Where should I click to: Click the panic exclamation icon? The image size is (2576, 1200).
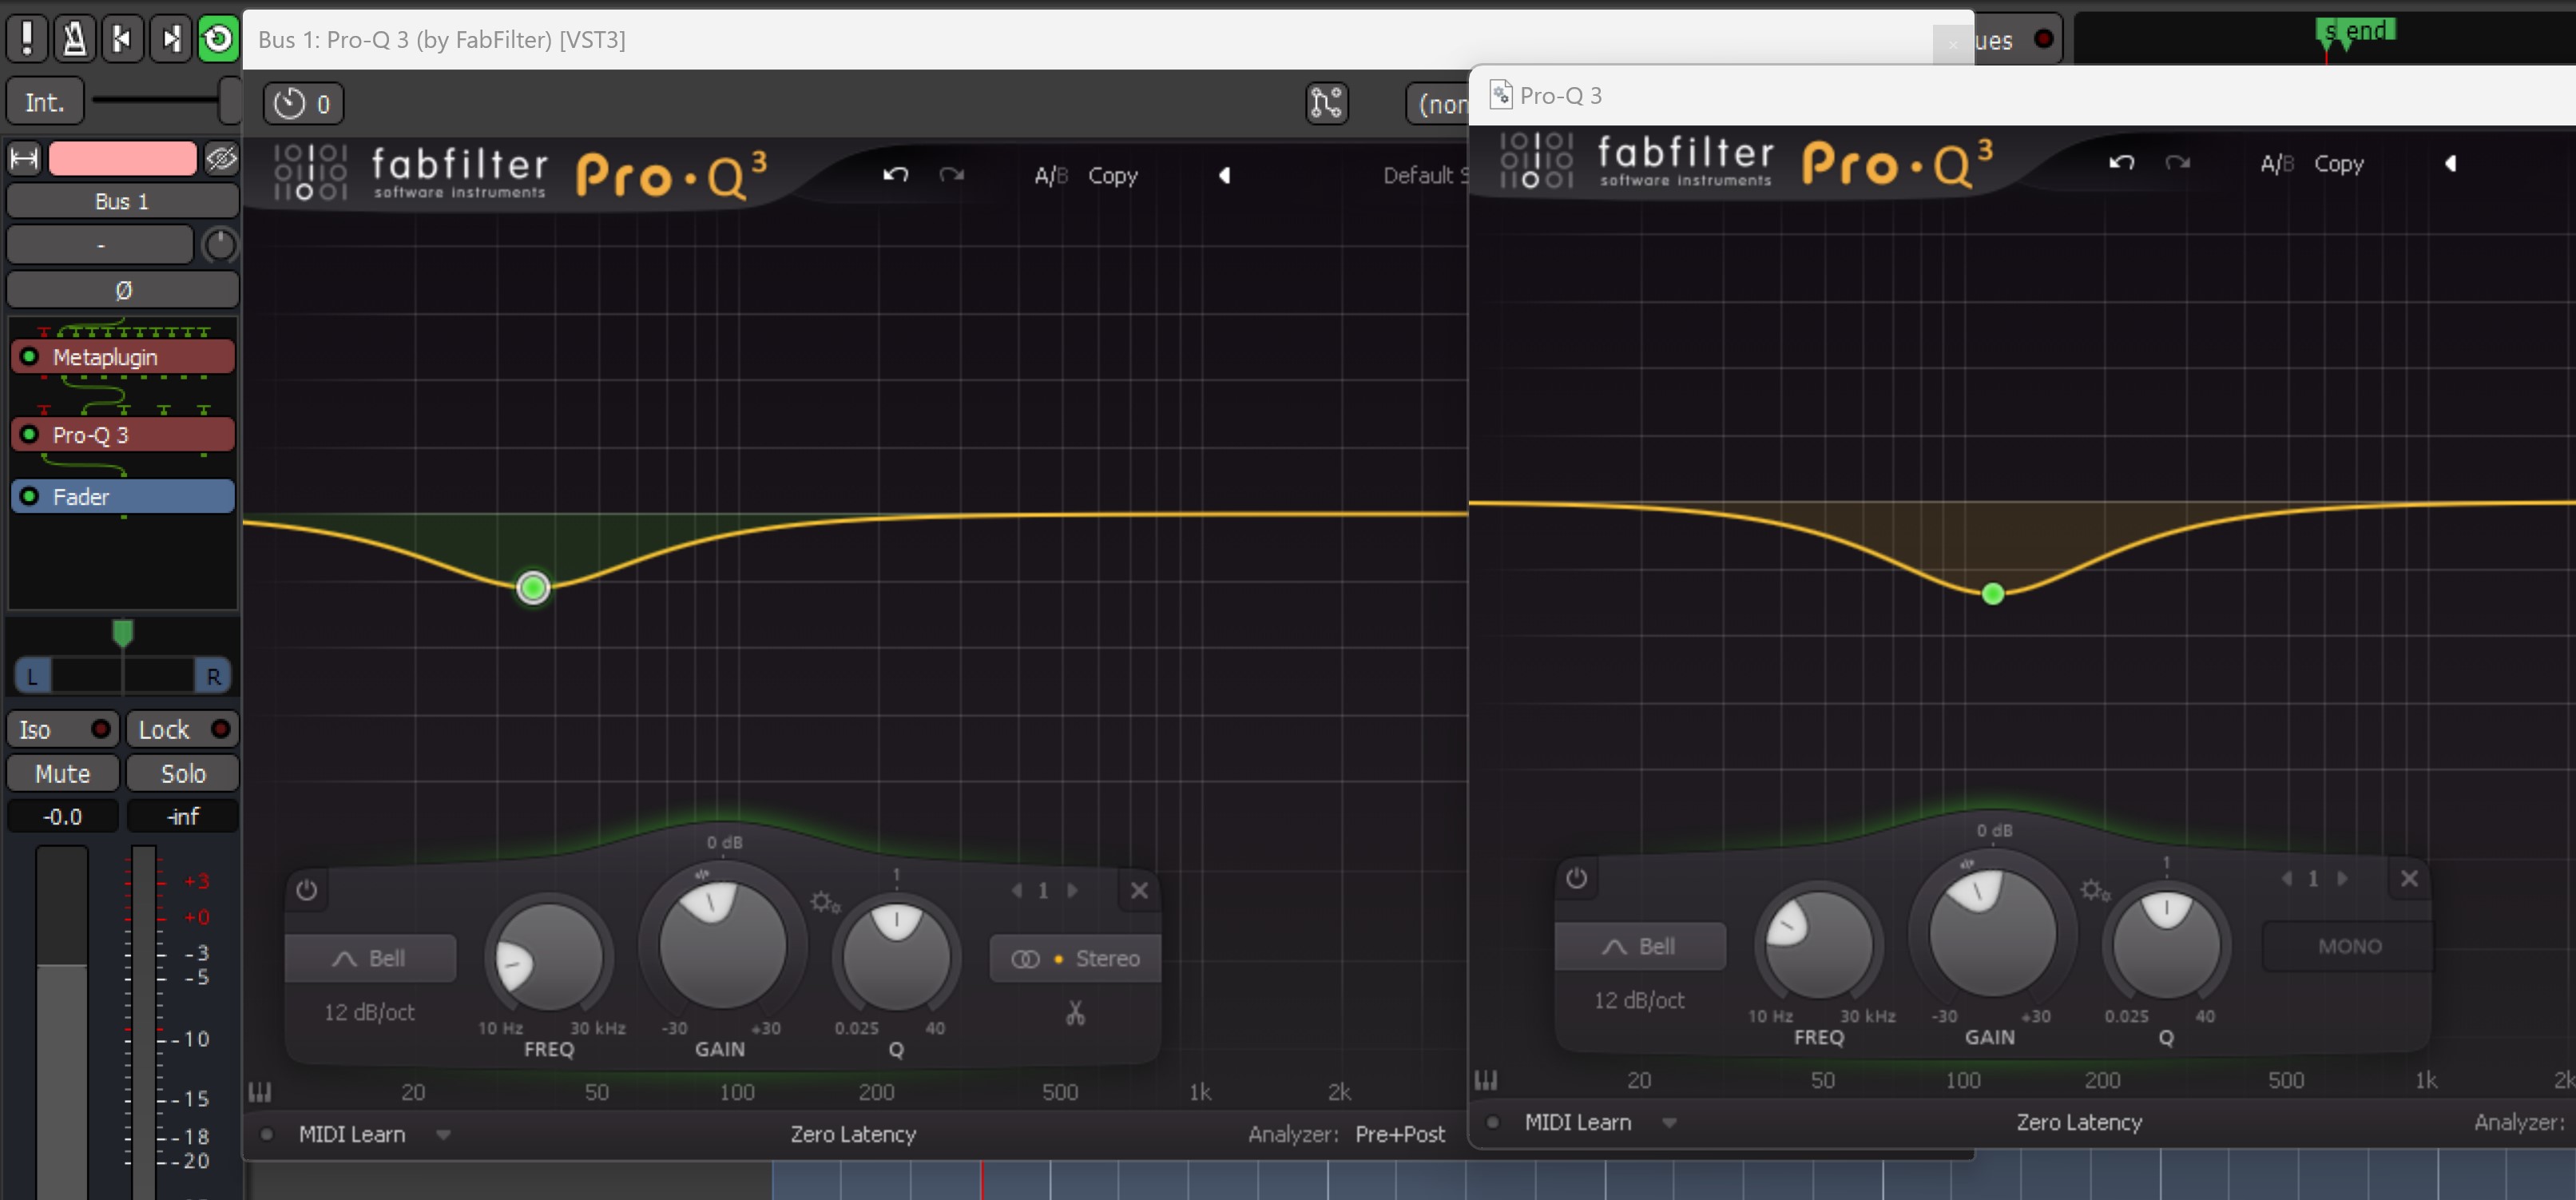coord(27,39)
